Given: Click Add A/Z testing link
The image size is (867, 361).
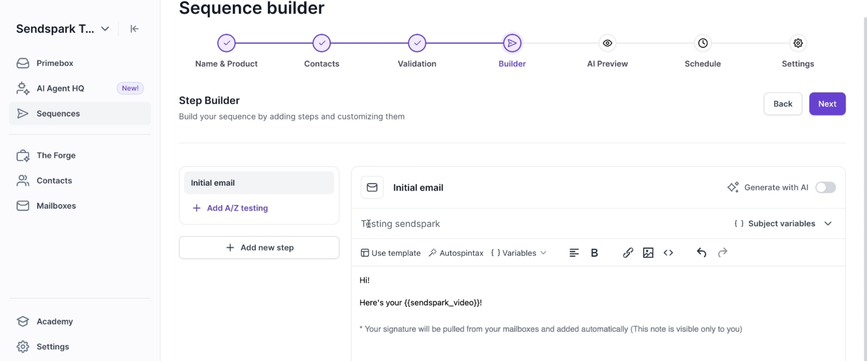Looking at the screenshot, I should point(231,208).
